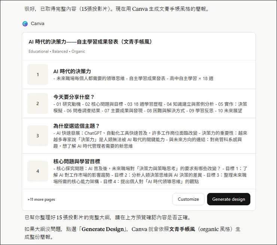Click the slide 4 text starting '核心探究問題'

[150, 175]
